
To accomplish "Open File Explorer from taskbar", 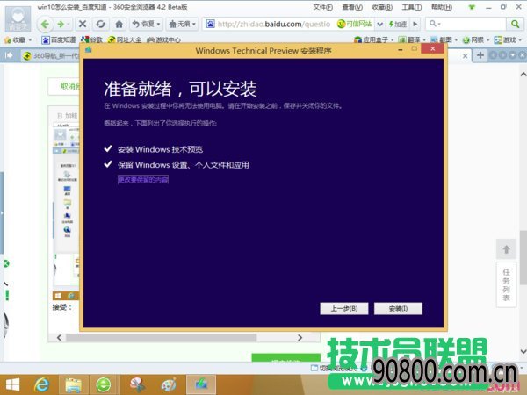I will 73,385.
